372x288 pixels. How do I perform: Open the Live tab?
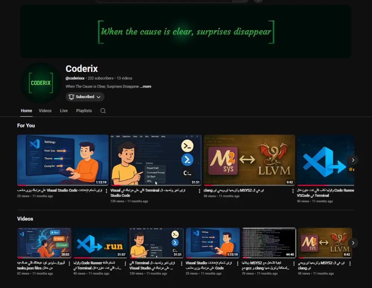pos(64,111)
